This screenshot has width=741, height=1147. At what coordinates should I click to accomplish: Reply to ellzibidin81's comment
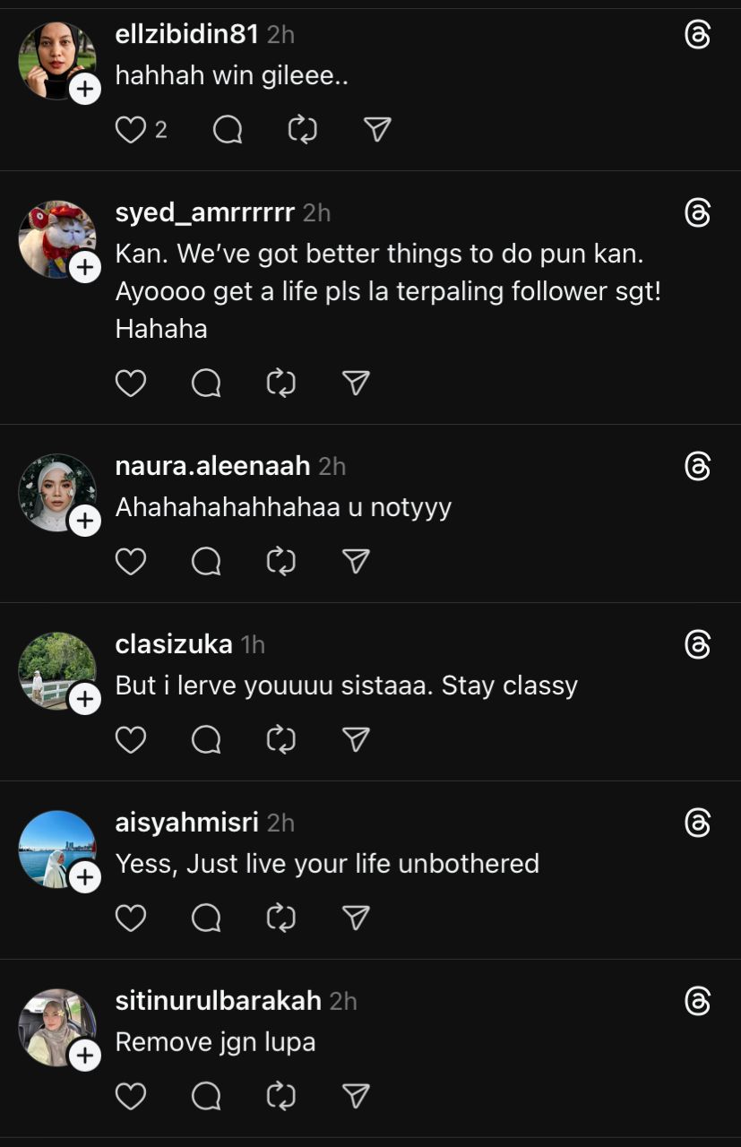[228, 131]
